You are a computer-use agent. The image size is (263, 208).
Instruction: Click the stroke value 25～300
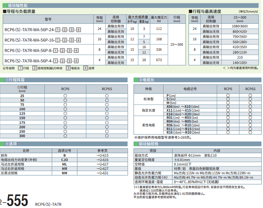point(177,44)
